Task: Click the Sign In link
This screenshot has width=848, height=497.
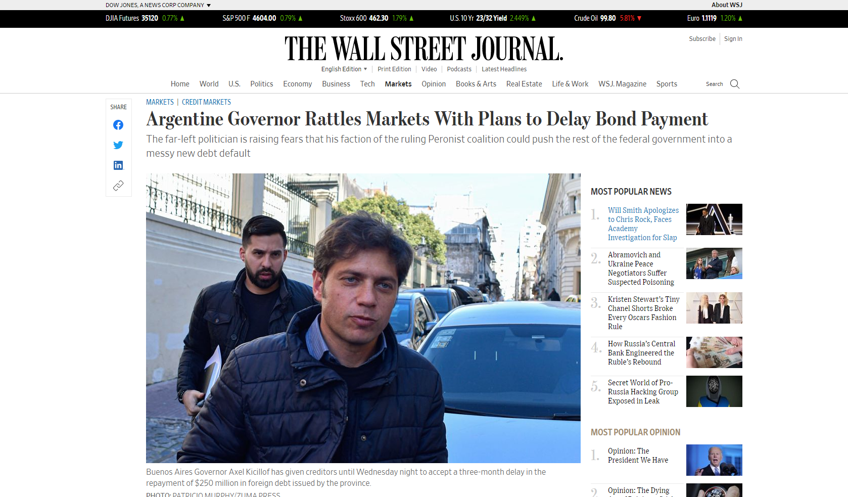Action: tap(733, 39)
